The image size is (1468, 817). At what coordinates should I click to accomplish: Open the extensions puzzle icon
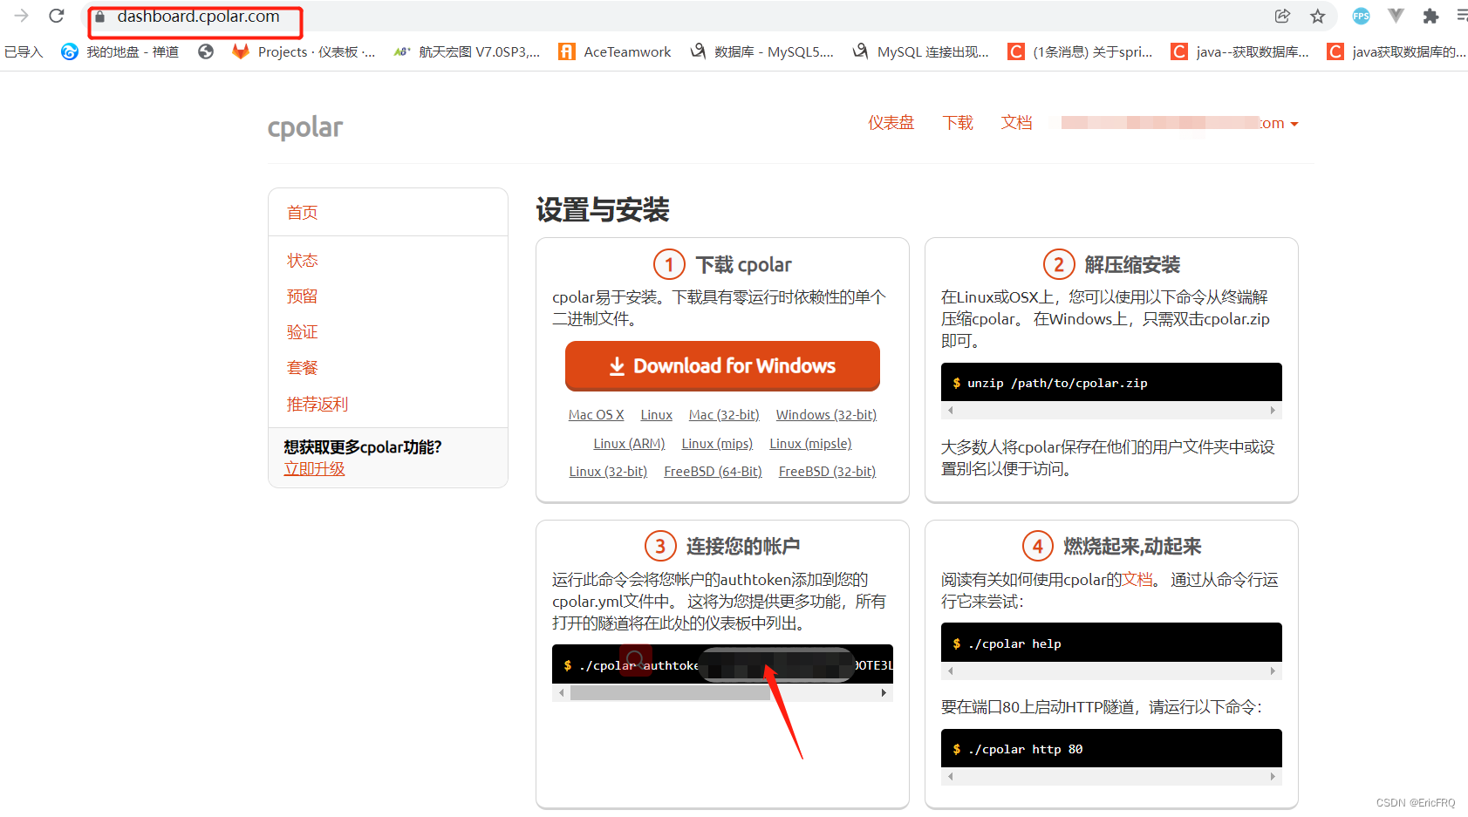[1430, 16]
